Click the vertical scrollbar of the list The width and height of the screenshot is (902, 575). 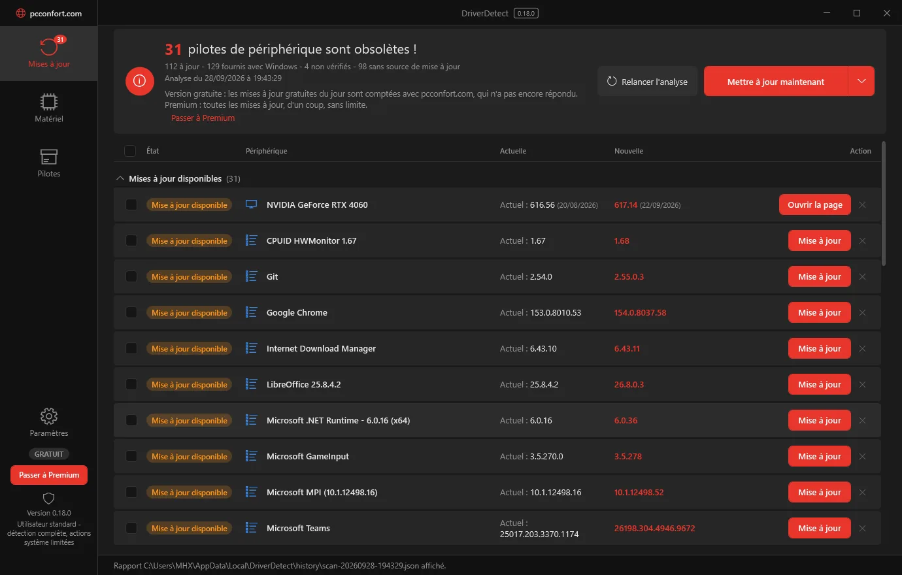[x=884, y=203]
